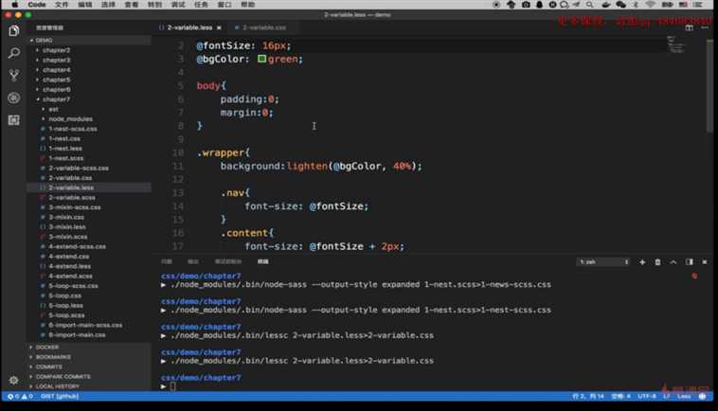Change indentation via the '空格: 4' status item
Screen dimensions: 718x411
coord(621,397)
